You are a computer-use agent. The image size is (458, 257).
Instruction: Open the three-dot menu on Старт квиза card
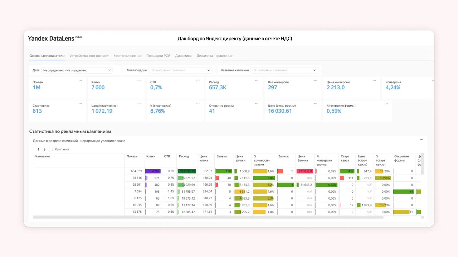(80, 104)
